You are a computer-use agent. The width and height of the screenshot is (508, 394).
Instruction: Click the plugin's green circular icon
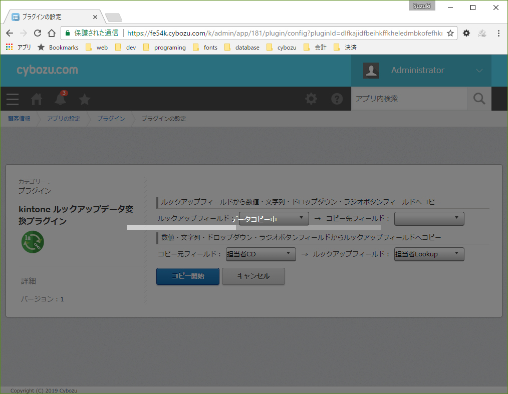[33, 242]
